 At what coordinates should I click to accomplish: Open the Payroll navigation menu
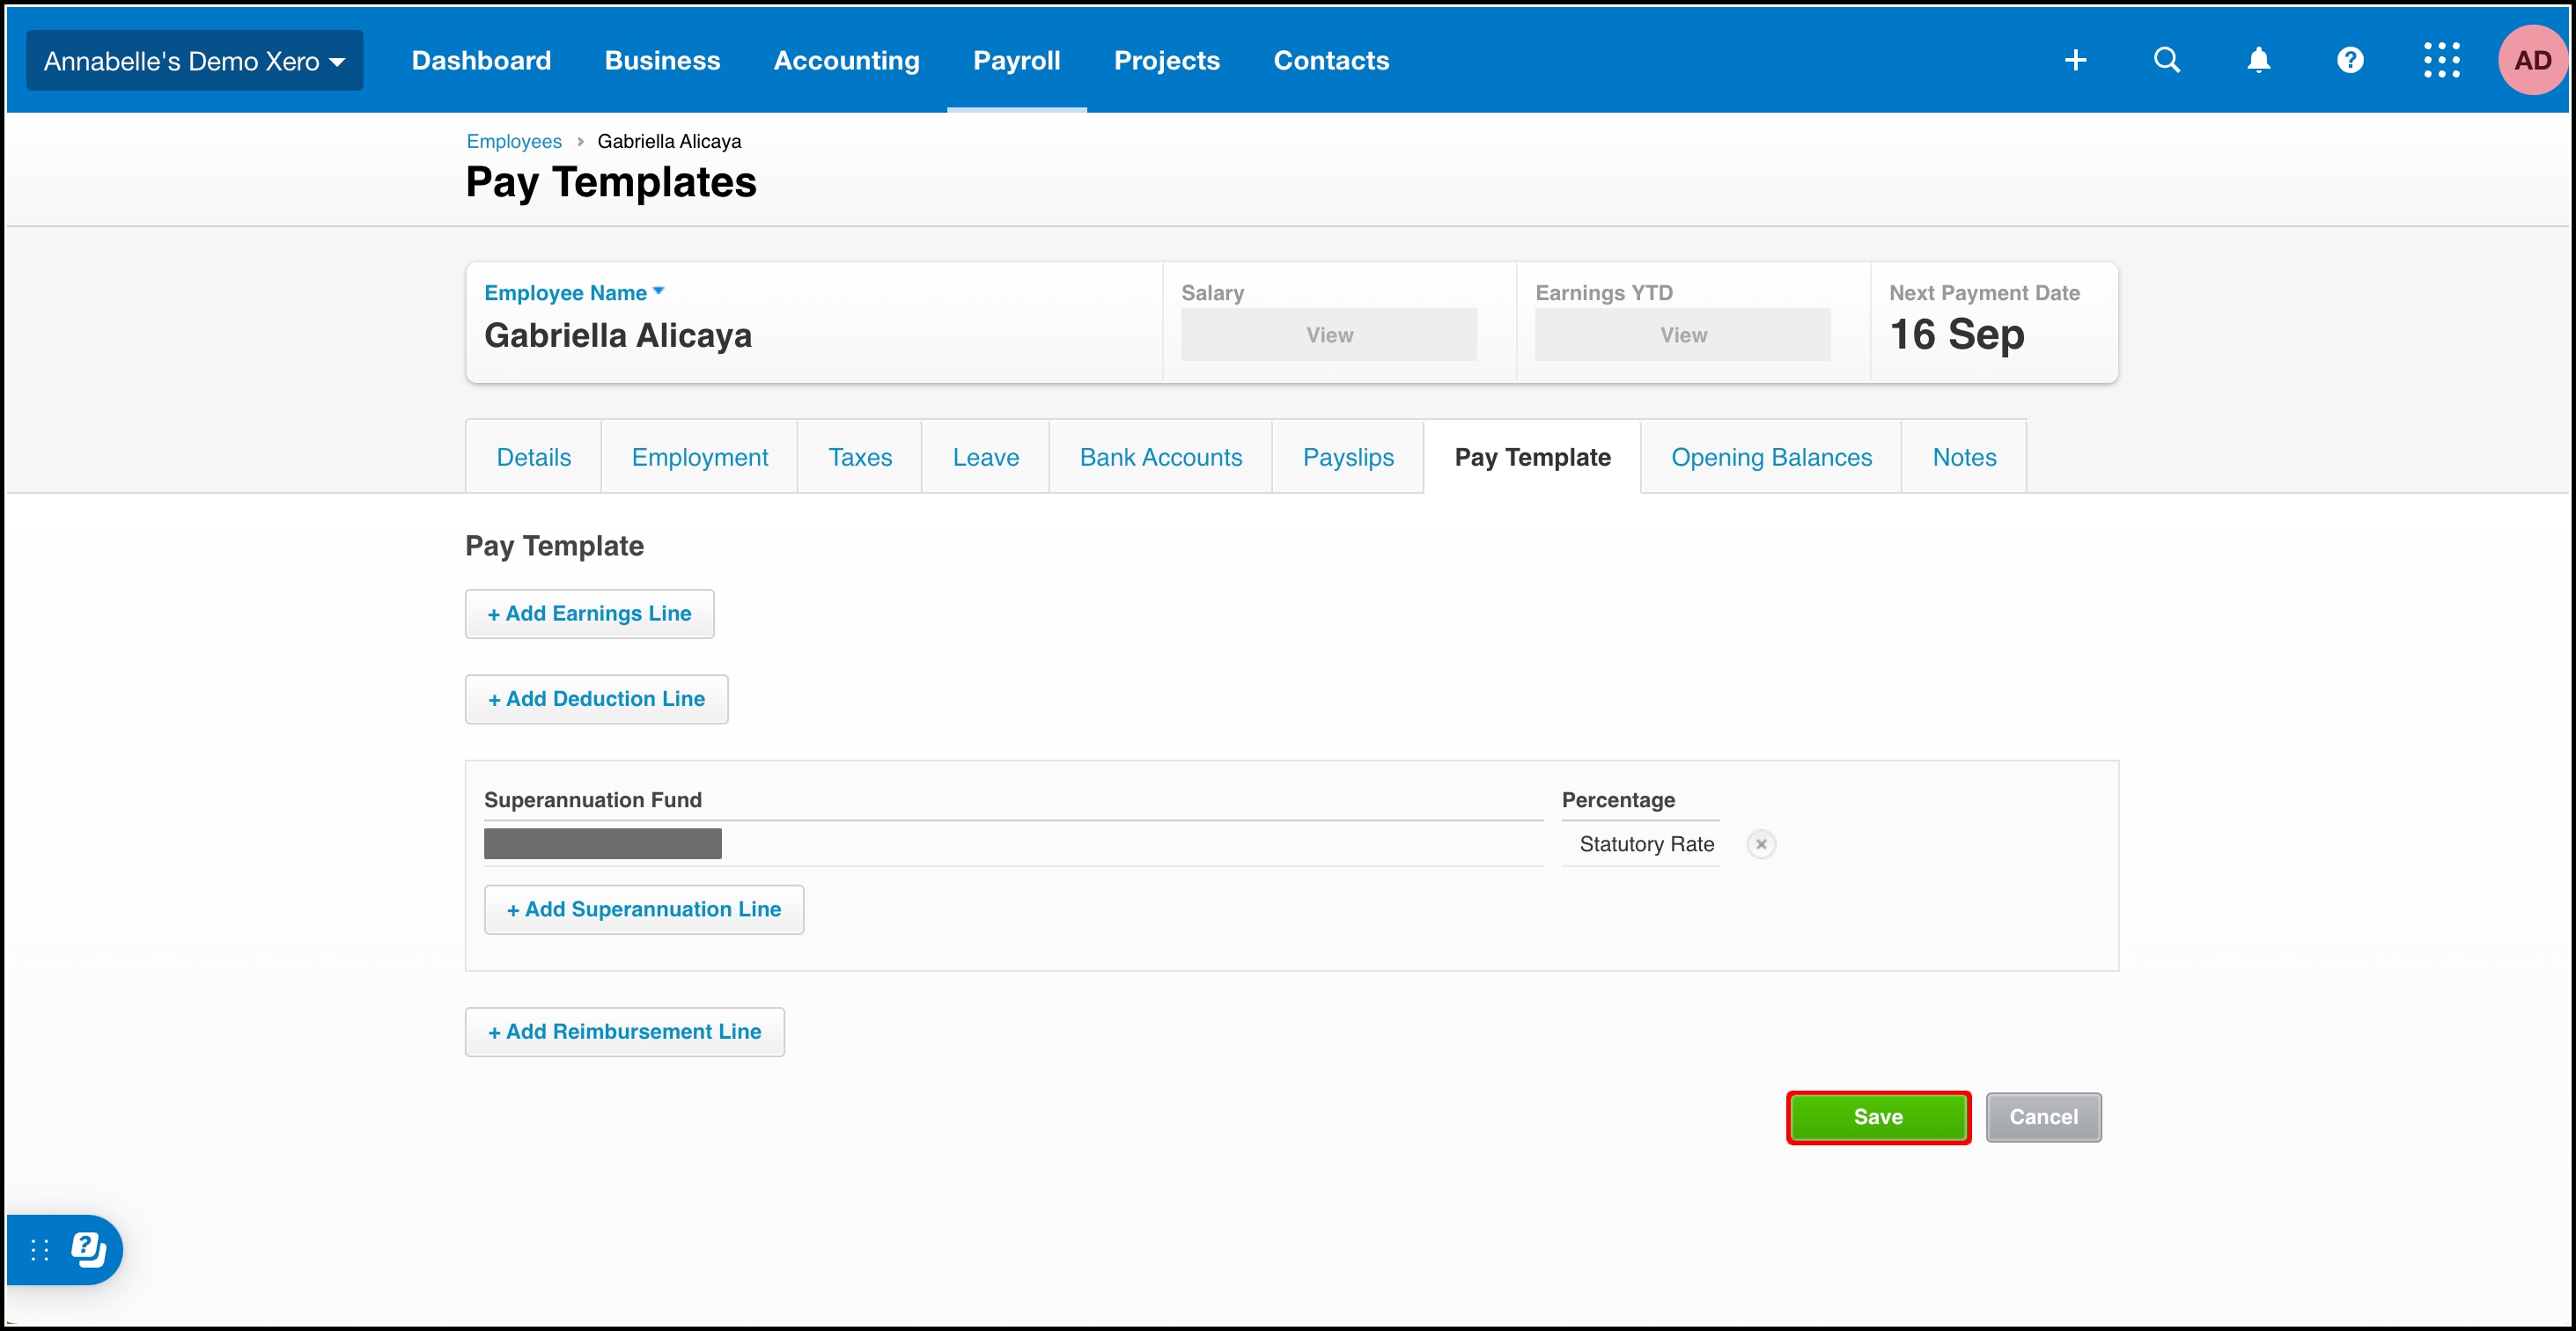click(1016, 61)
